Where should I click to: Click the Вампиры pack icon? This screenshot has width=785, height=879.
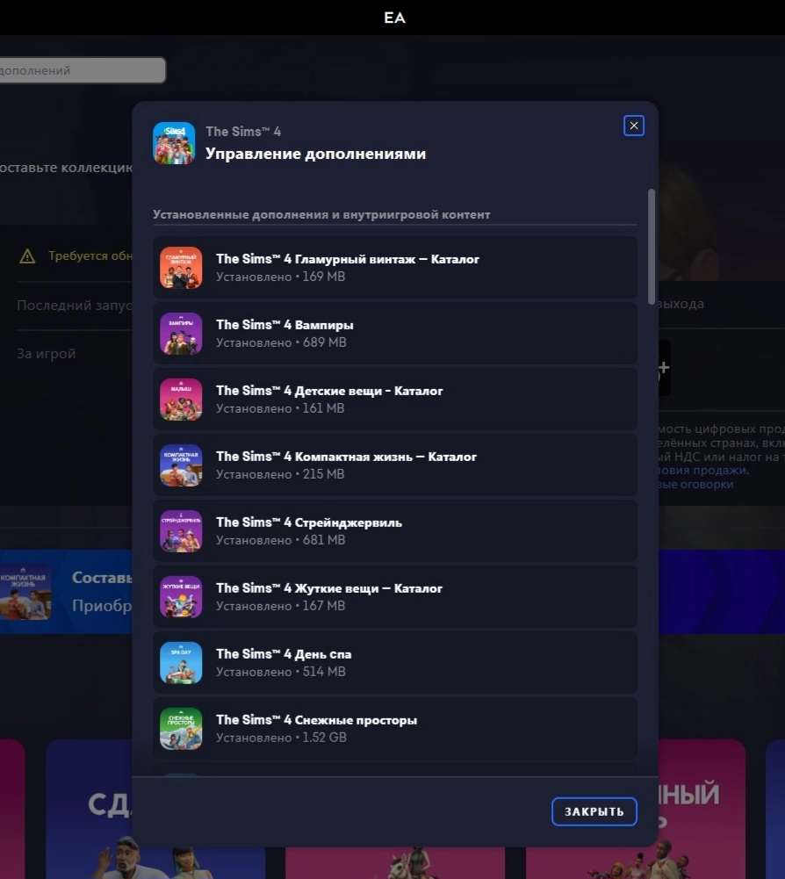point(181,333)
